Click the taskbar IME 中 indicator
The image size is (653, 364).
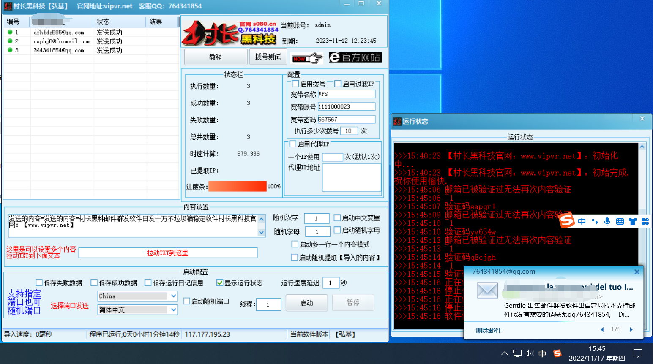pos(543,353)
